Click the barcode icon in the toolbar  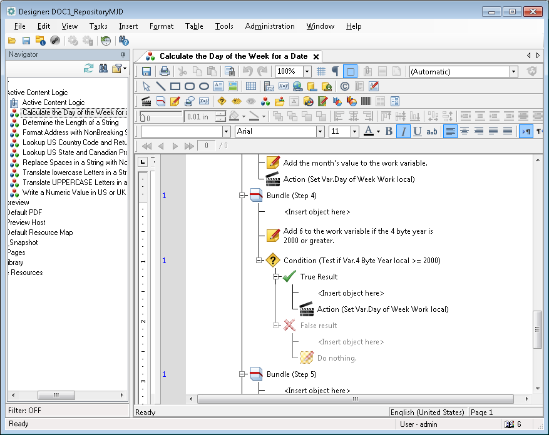366,101
